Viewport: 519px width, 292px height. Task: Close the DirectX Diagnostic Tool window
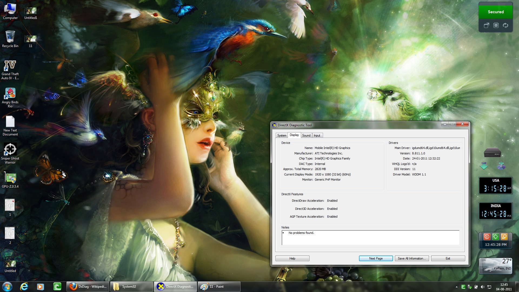[x=462, y=124]
